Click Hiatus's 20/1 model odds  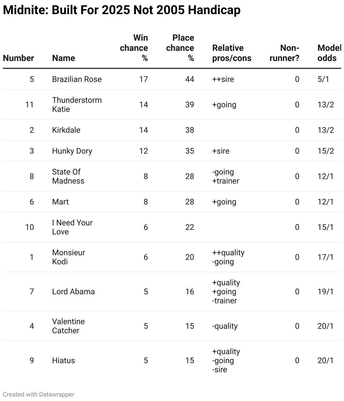325,361
